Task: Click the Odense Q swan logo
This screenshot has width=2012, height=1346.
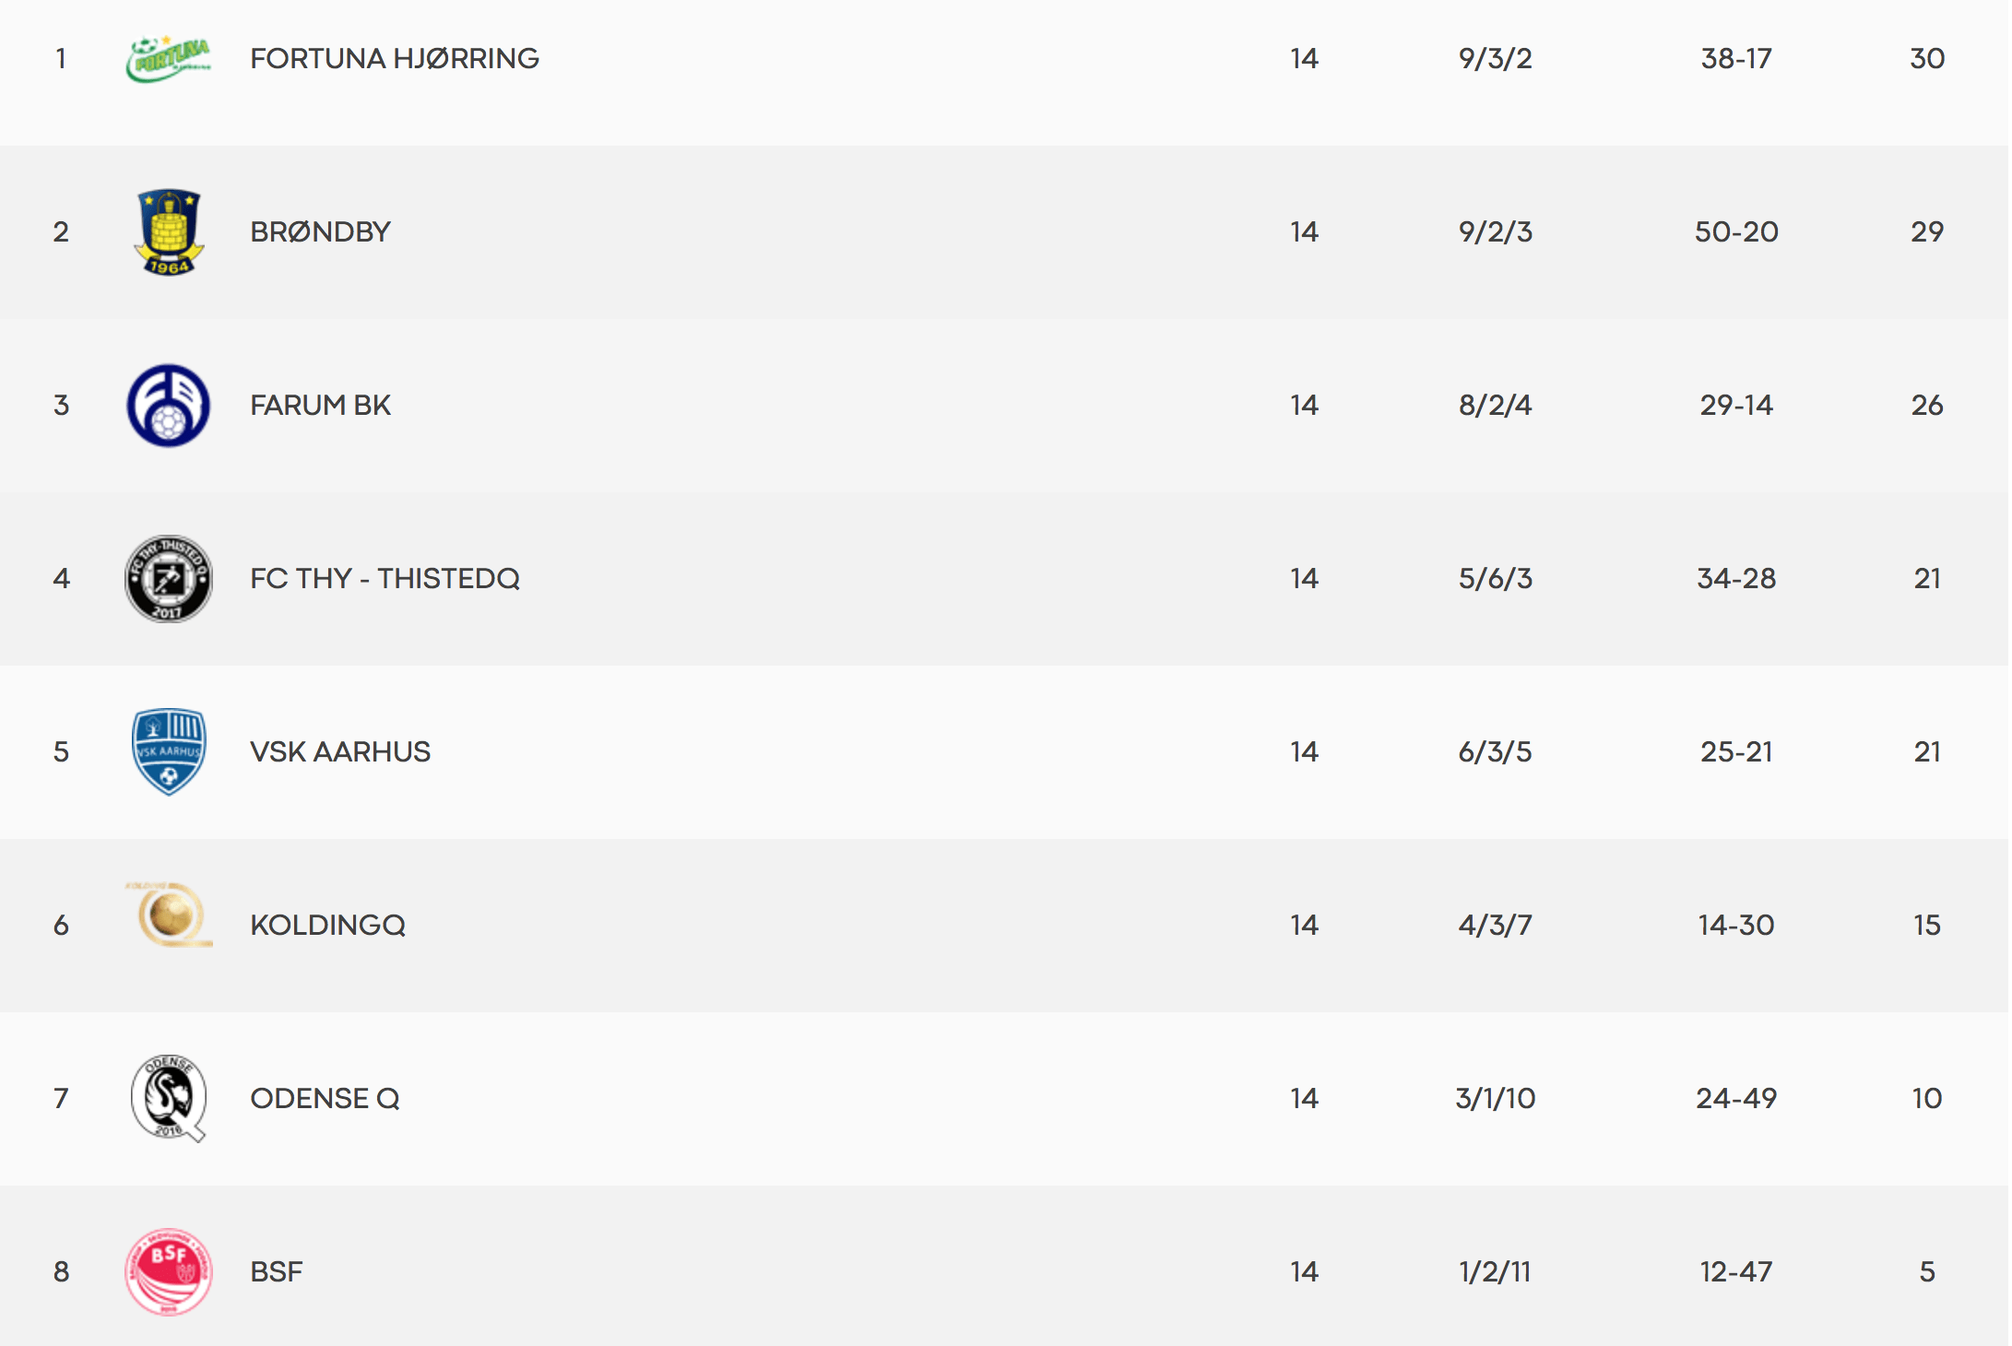Action: 169,1098
